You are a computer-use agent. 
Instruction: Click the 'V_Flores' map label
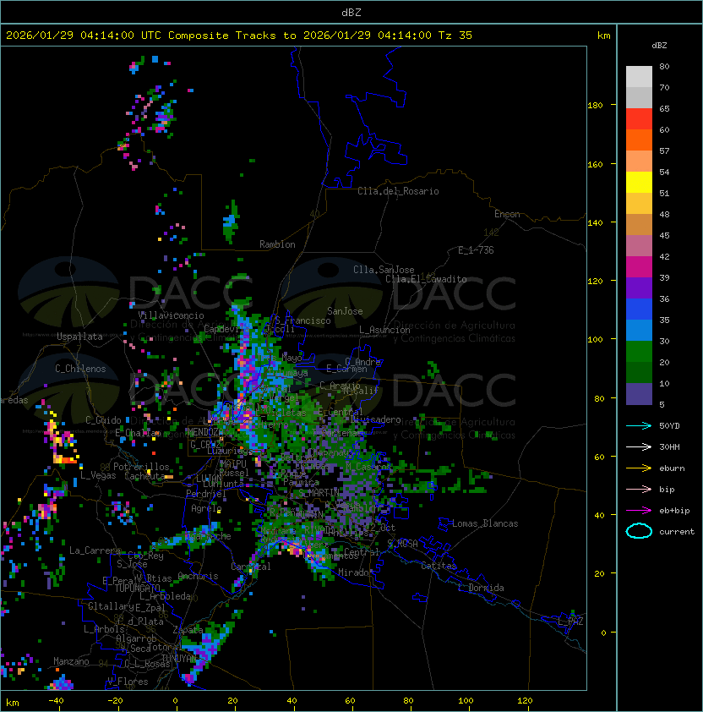point(128,682)
